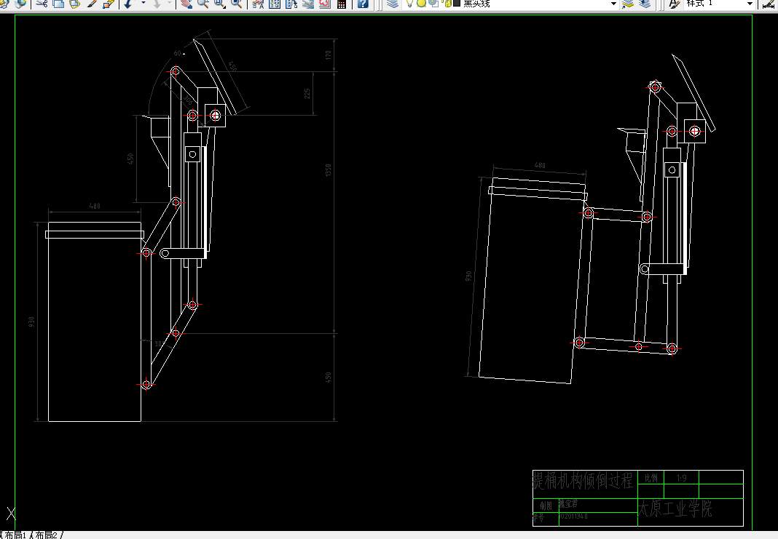Toggle the layer lock padlock icon
The image size is (778, 539).
click(x=447, y=4)
